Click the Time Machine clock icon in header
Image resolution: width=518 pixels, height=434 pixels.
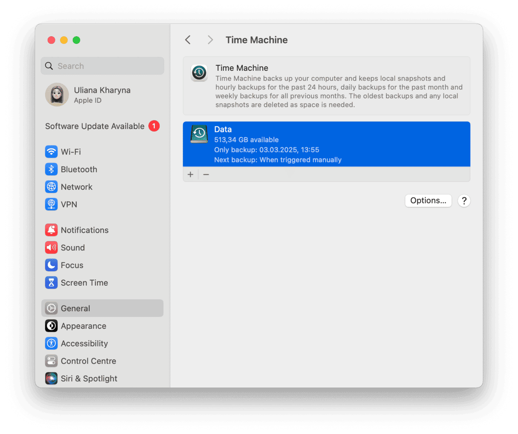click(199, 73)
